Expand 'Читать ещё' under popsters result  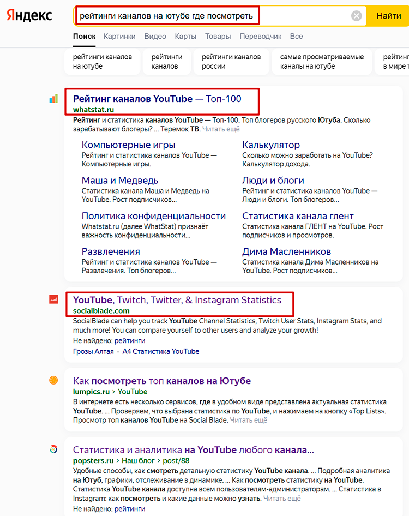[282, 498]
